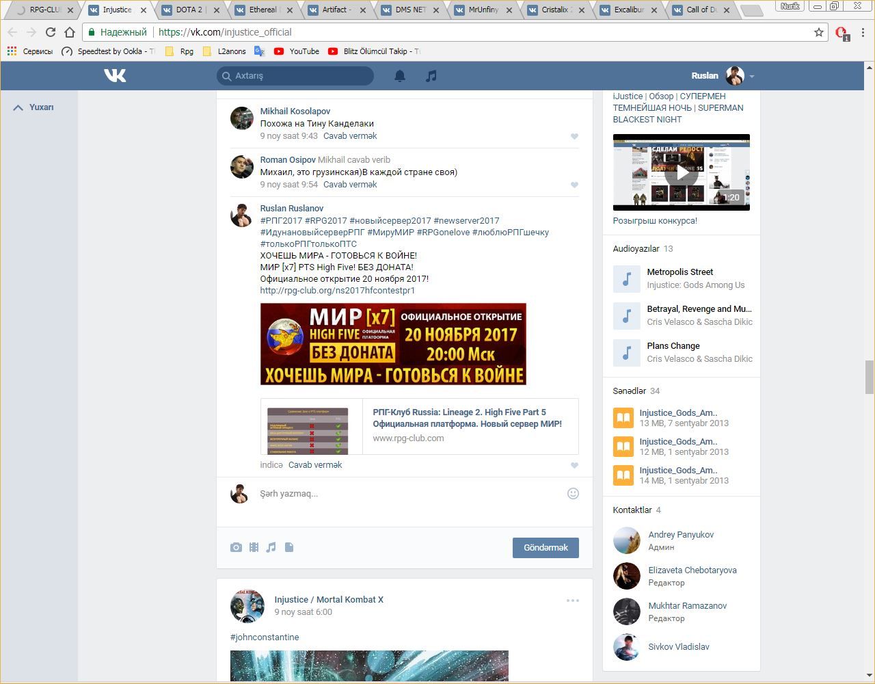Play the 1:20 video thumbnail
This screenshot has width=875, height=684.
click(682, 172)
